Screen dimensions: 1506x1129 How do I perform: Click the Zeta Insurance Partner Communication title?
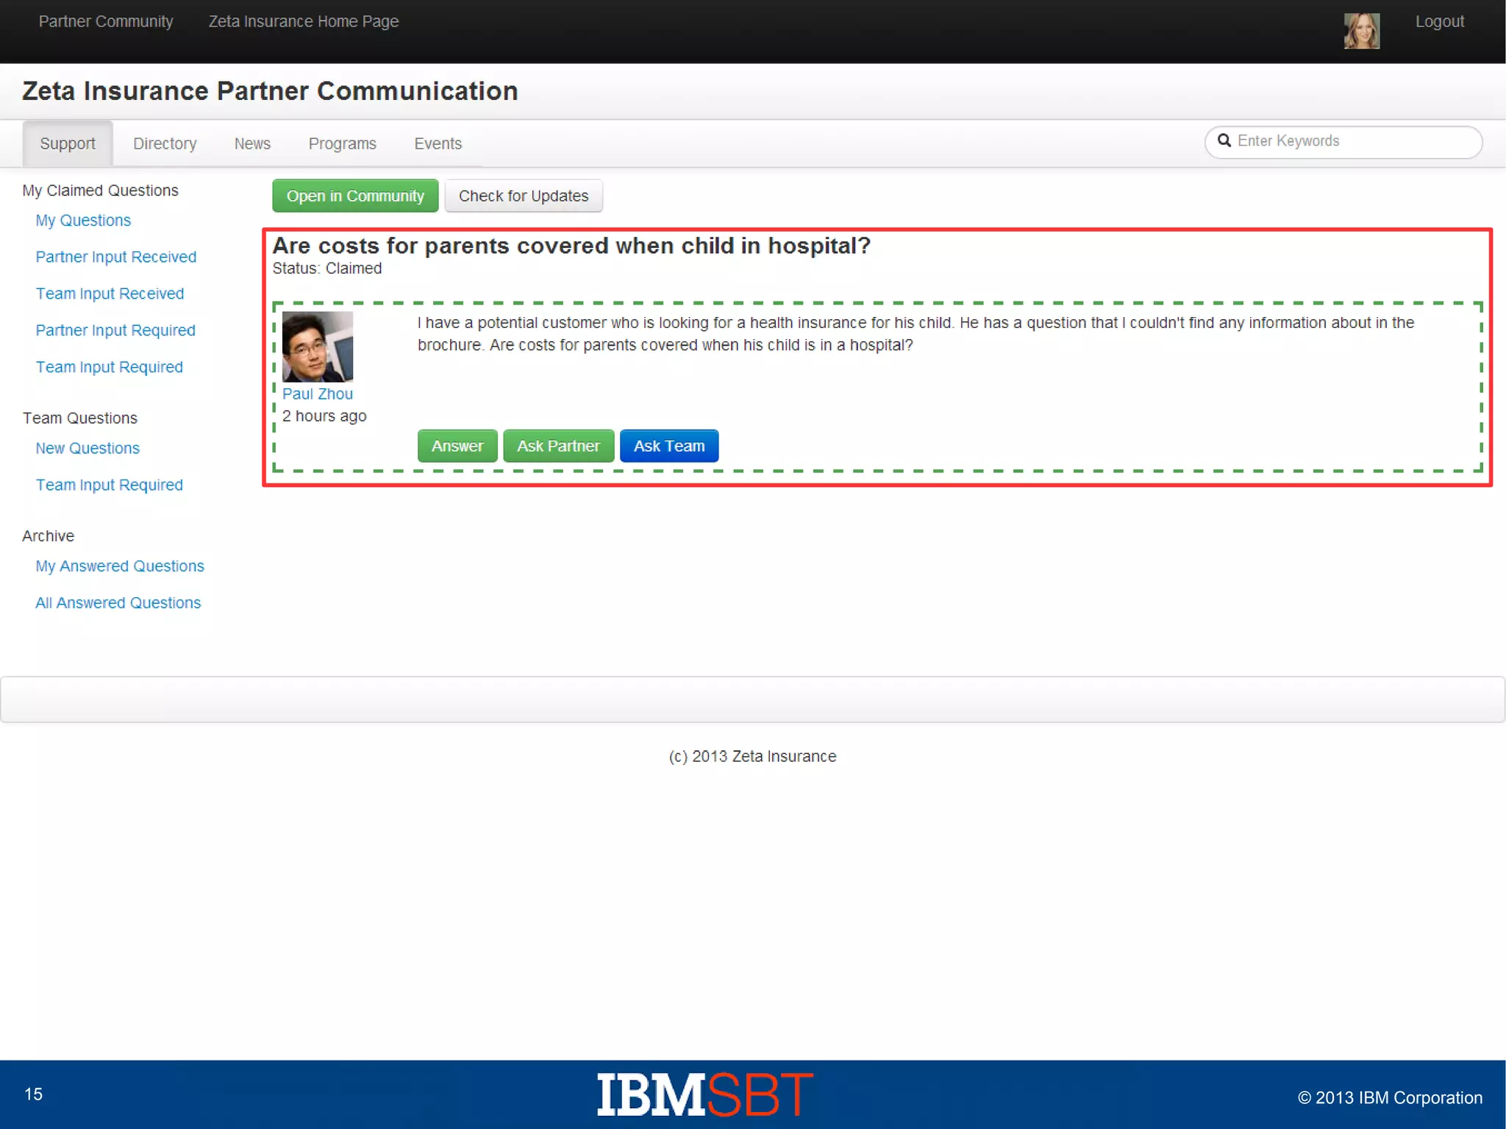pos(270,91)
